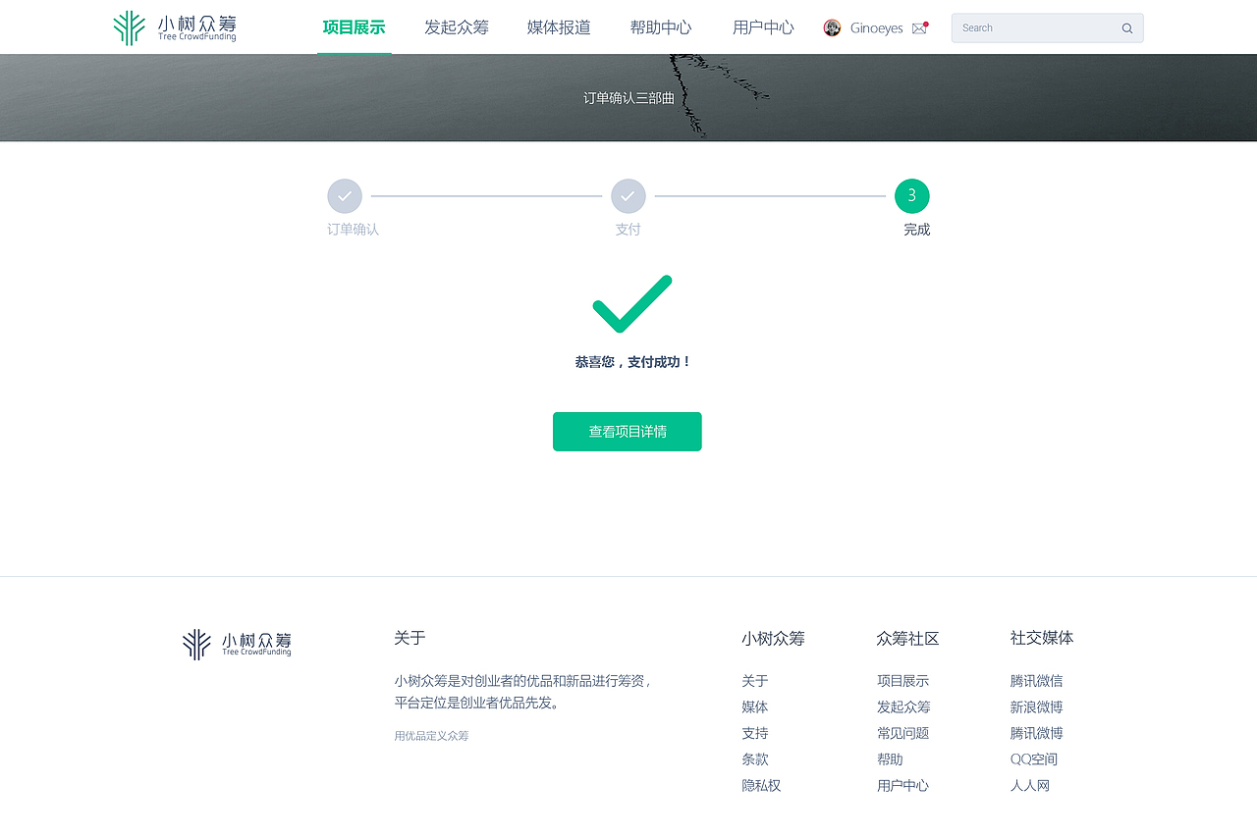This screenshot has height=837, width=1257.
Task: Click the 平台定位是创业者优品先发 description line
Action: pos(477,704)
